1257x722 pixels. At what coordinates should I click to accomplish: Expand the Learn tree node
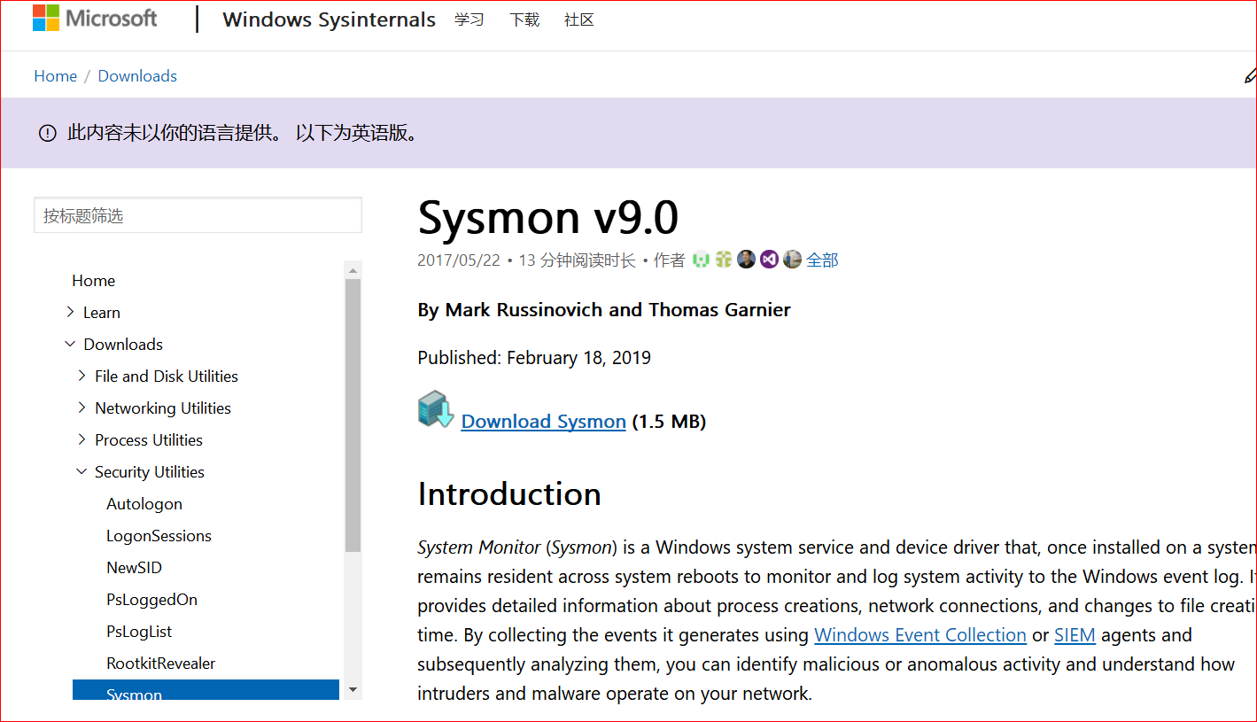coord(71,312)
